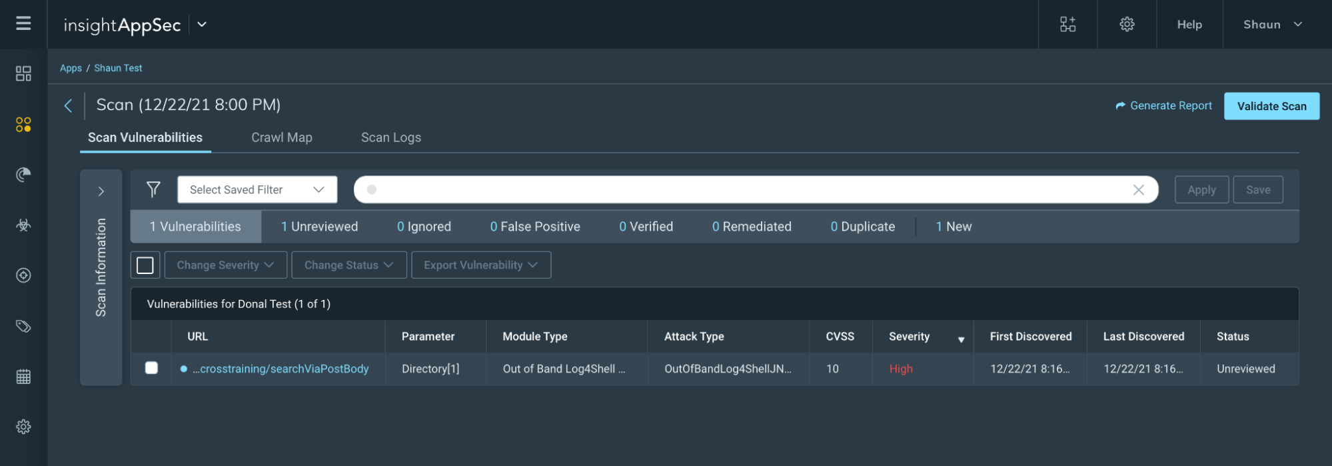Switch to the Scan Logs tab
This screenshot has width=1332, height=466.
coord(390,137)
